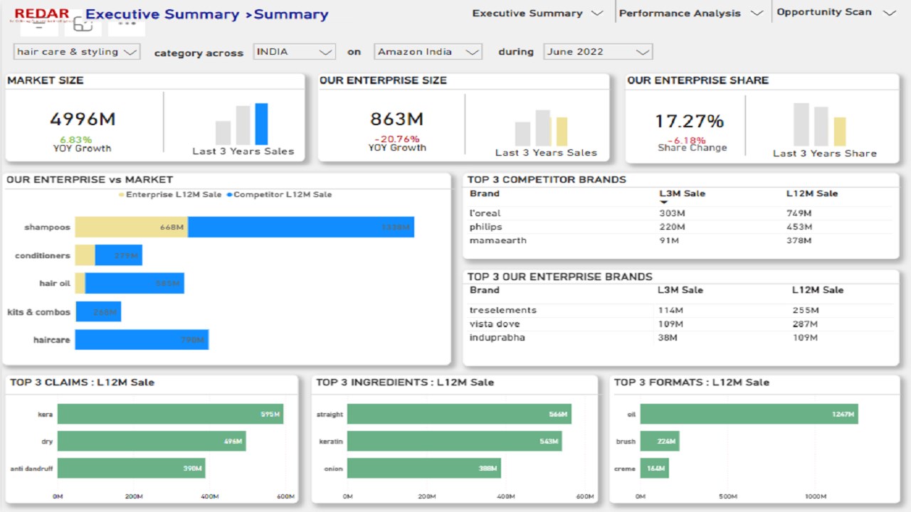Select the hair oil 585M competitor bar

click(135, 283)
